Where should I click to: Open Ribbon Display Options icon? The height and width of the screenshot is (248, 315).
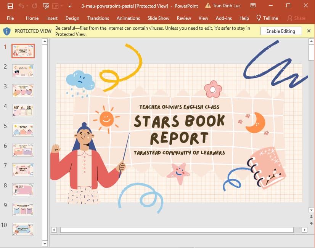coord(253,6)
